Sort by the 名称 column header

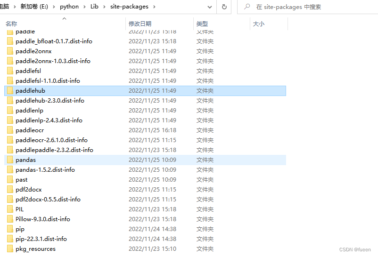[11, 24]
